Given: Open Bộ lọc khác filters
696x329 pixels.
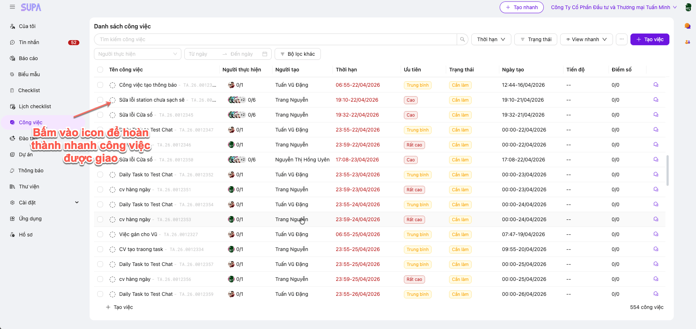Looking at the screenshot, I should (298, 54).
